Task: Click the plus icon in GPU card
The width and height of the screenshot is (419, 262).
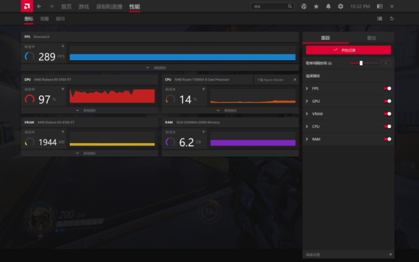Action: (63, 89)
